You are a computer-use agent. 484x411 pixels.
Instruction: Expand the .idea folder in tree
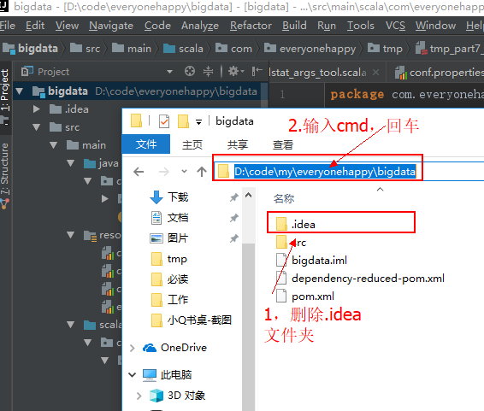point(37,109)
